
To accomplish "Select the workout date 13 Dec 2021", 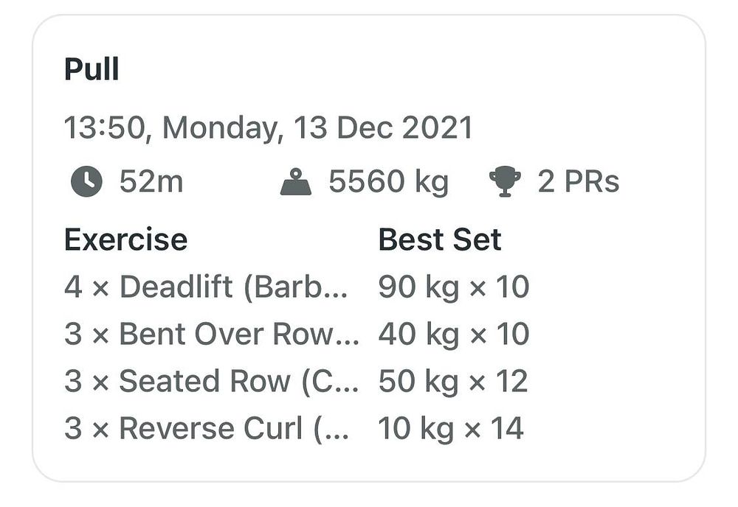I will coord(382,127).
